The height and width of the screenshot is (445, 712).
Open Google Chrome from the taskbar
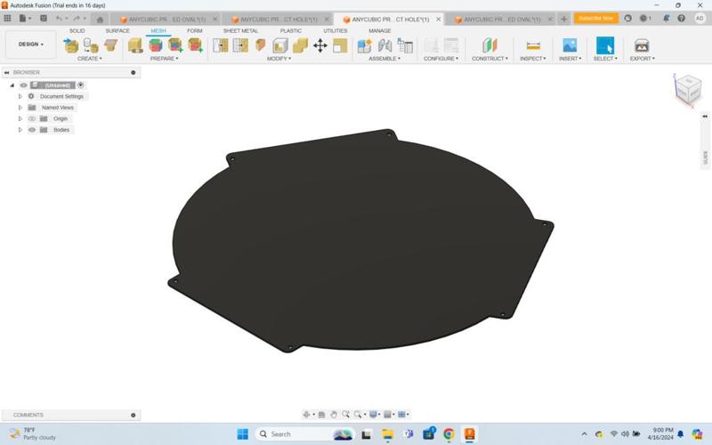(449, 434)
